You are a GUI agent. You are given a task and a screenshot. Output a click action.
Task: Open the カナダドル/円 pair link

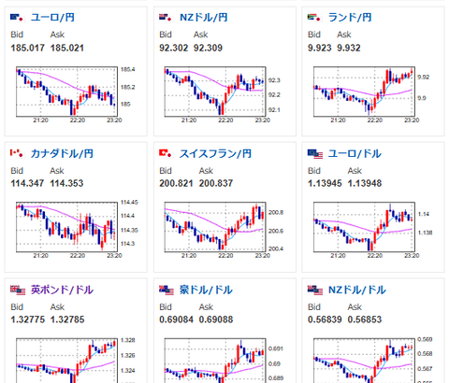[x=62, y=153]
